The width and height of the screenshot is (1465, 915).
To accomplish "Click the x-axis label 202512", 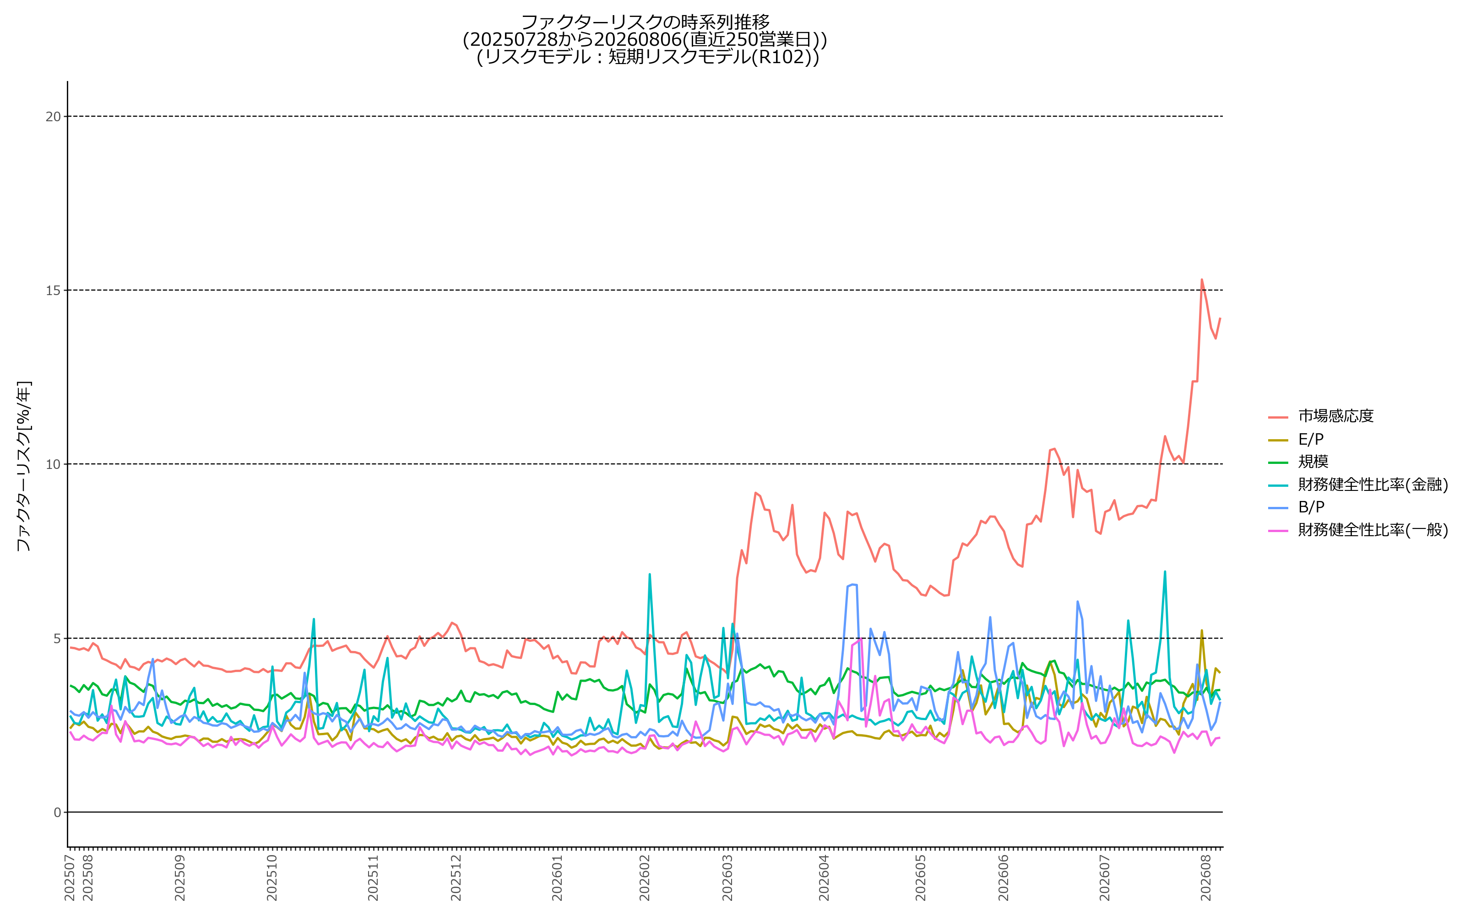I will (456, 877).
